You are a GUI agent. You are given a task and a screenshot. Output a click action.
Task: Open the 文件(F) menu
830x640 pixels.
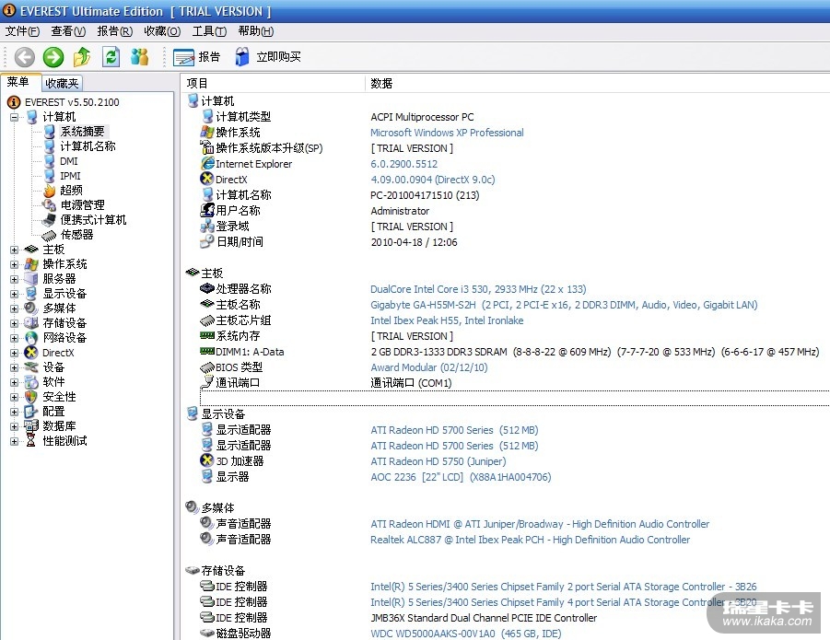click(x=22, y=31)
